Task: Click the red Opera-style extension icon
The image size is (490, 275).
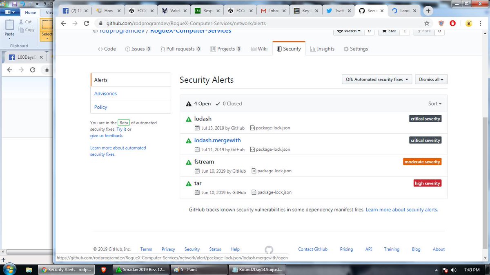Action: coord(453,23)
